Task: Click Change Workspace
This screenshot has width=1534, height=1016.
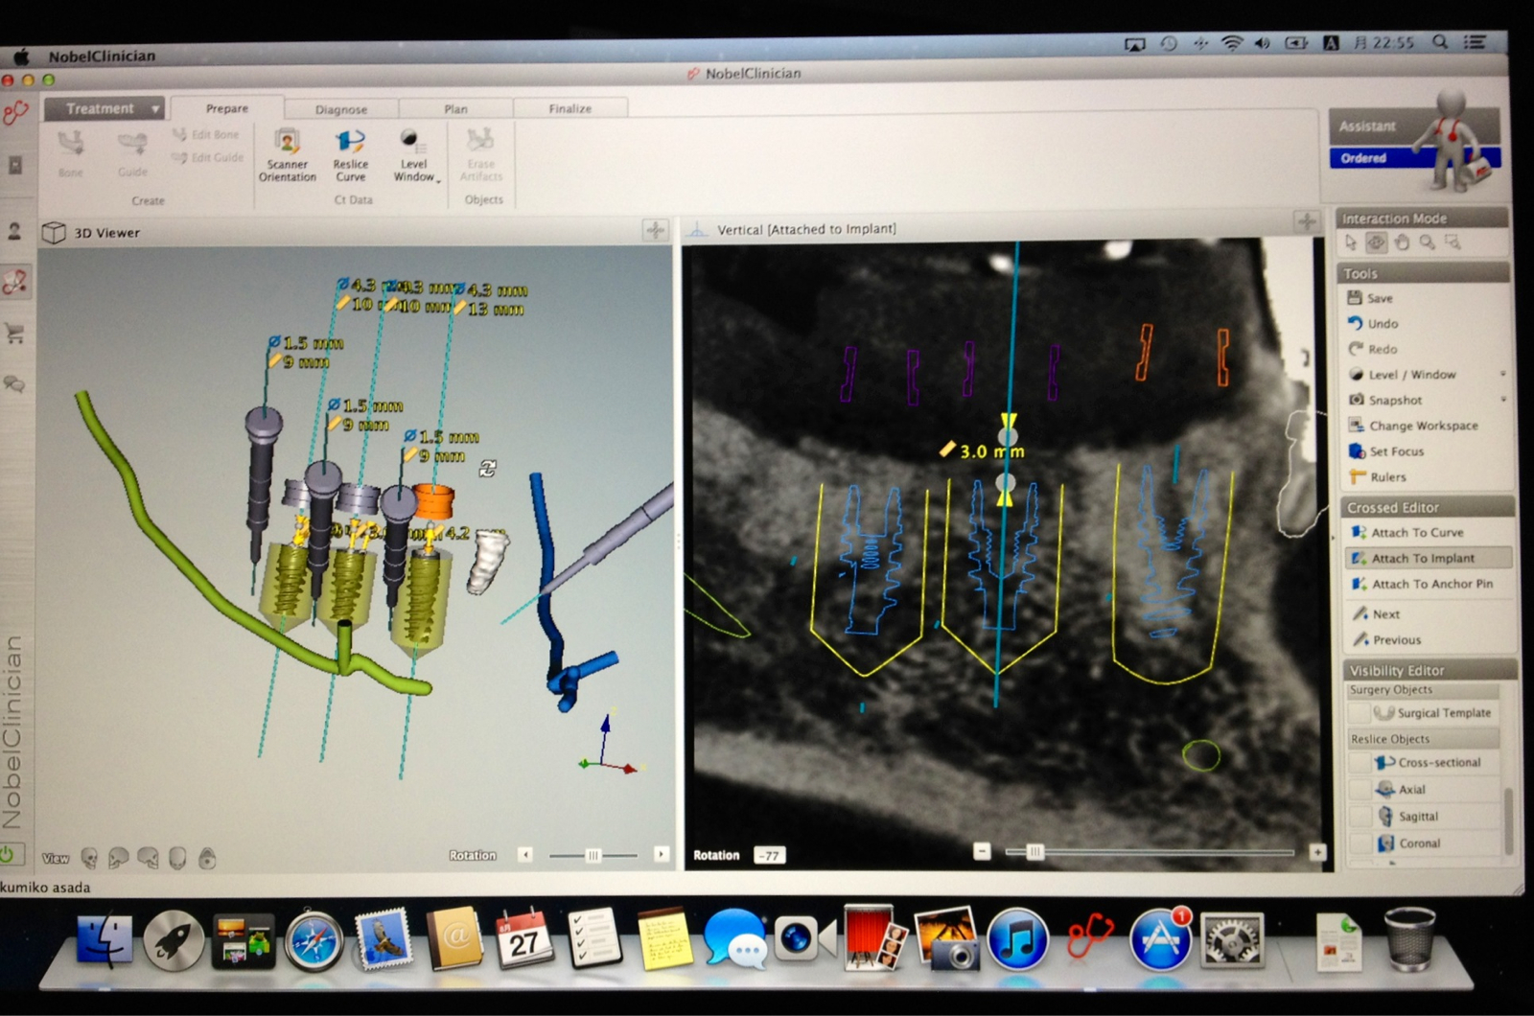Action: tap(1413, 426)
